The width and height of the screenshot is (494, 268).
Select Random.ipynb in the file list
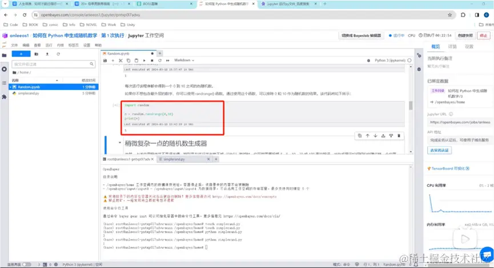point(54,87)
